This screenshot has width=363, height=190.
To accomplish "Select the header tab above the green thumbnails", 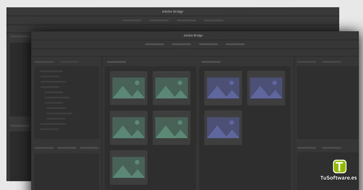I will coord(117,62).
